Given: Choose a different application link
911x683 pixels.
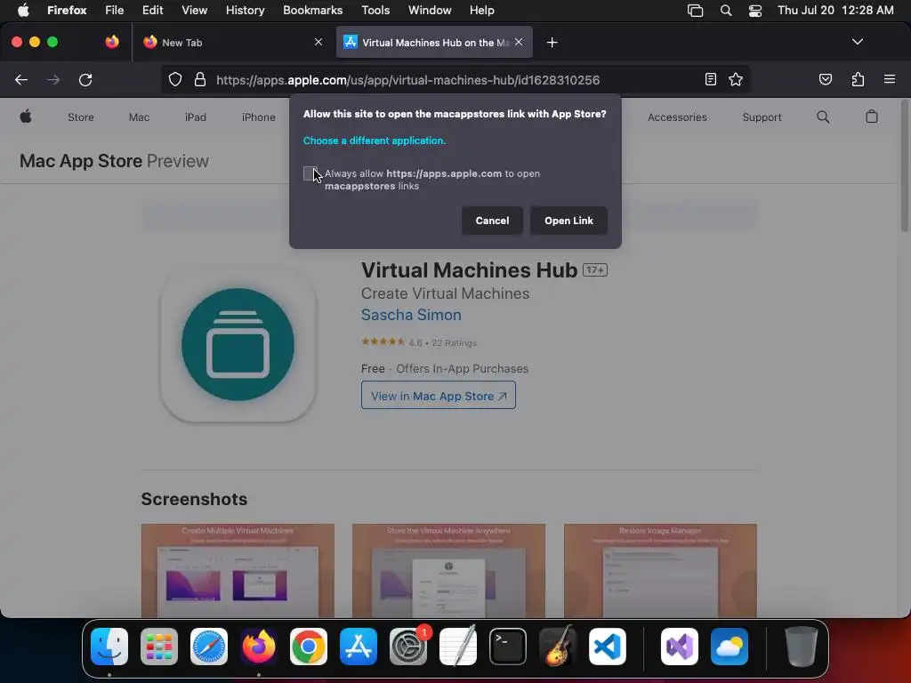Looking at the screenshot, I should 375,141.
